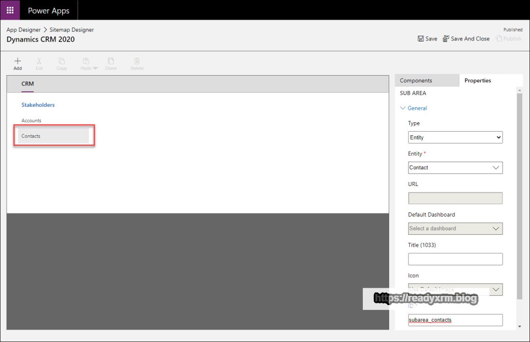The width and height of the screenshot is (530, 342).
Task: Click the Title (1033) text field
Action: [x=455, y=259]
